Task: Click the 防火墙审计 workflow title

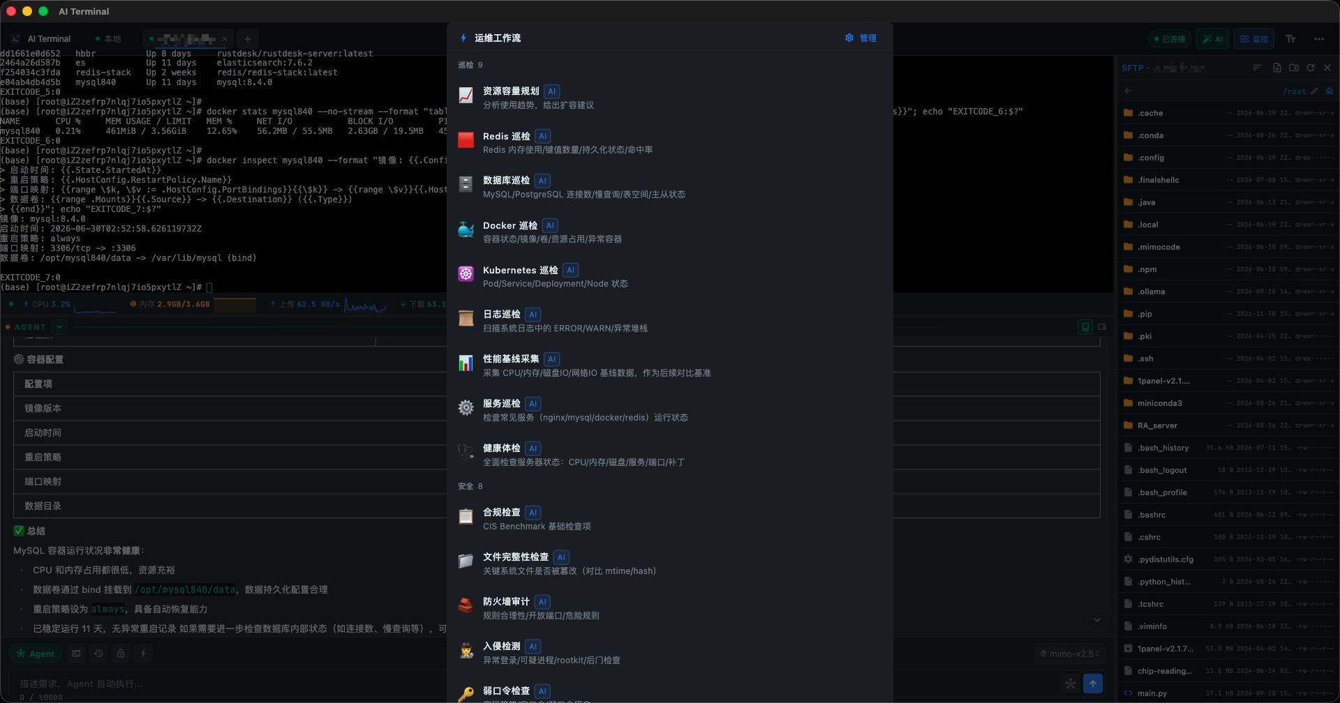Action: (x=506, y=602)
